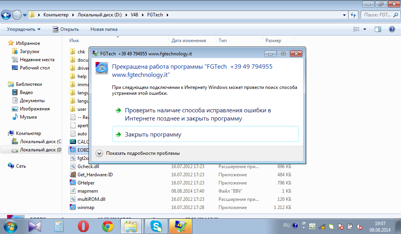Click the 'V48' breadcrumb segment
The image size is (401, 234).
[134, 15]
